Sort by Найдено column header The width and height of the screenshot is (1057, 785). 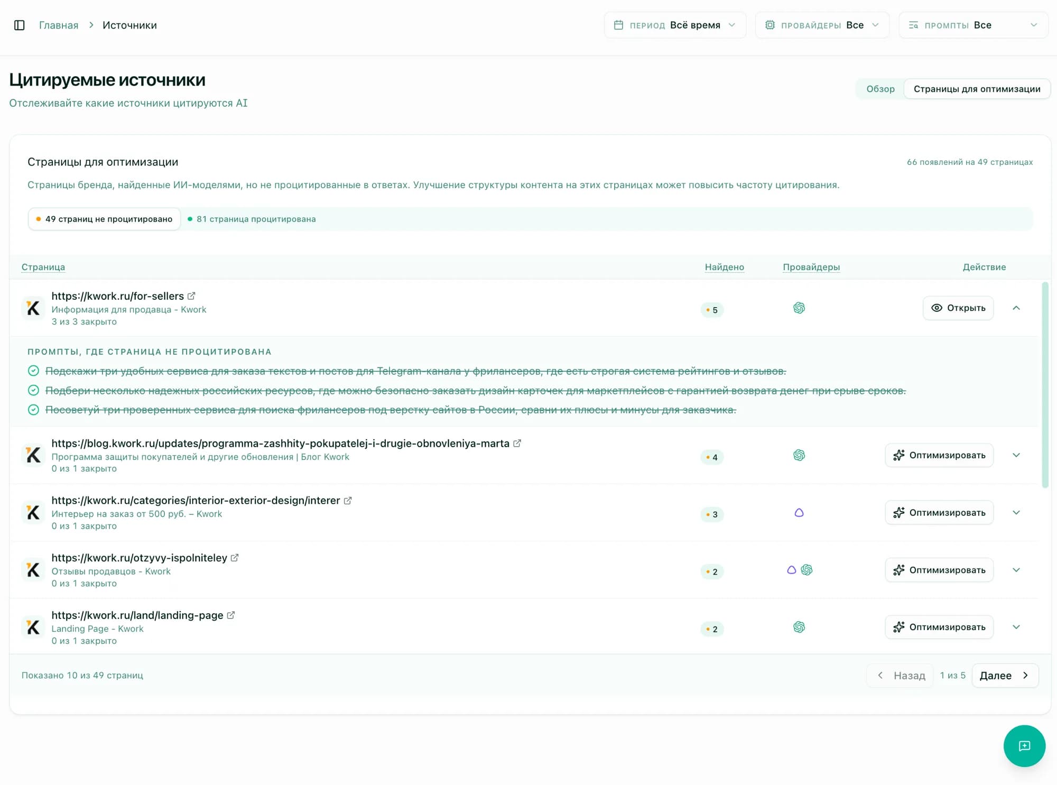click(x=724, y=267)
